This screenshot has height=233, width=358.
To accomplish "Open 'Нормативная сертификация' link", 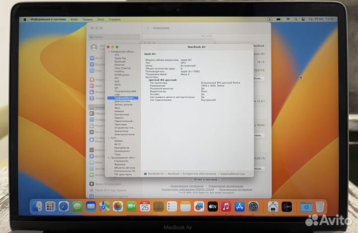I will pos(226,186).
